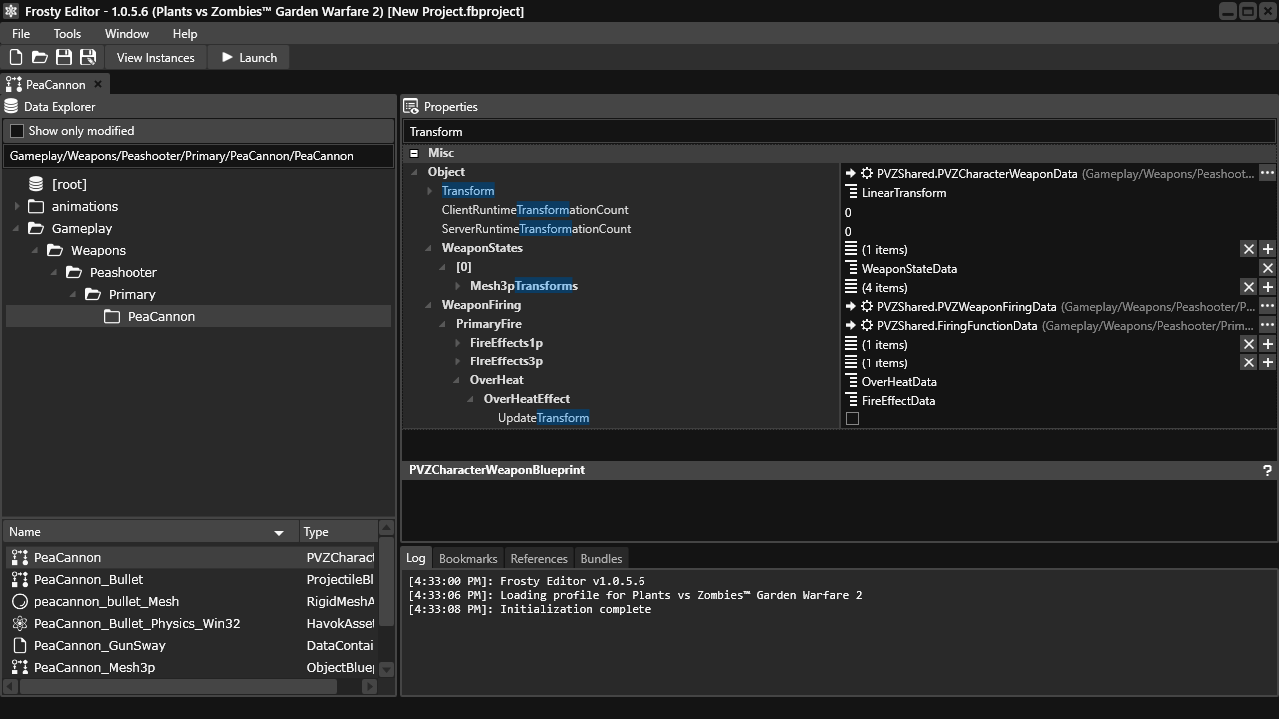Open the Help menu

click(x=185, y=34)
